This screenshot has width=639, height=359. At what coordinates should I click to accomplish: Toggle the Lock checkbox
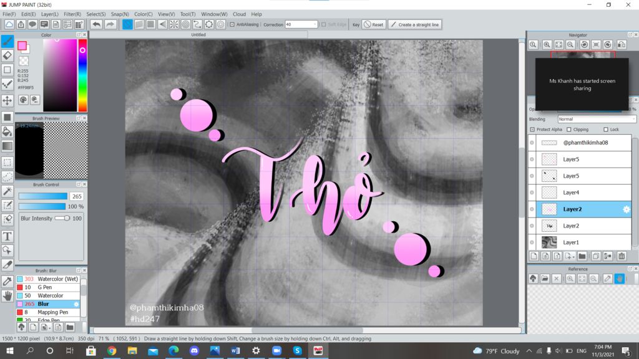(605, 130)
